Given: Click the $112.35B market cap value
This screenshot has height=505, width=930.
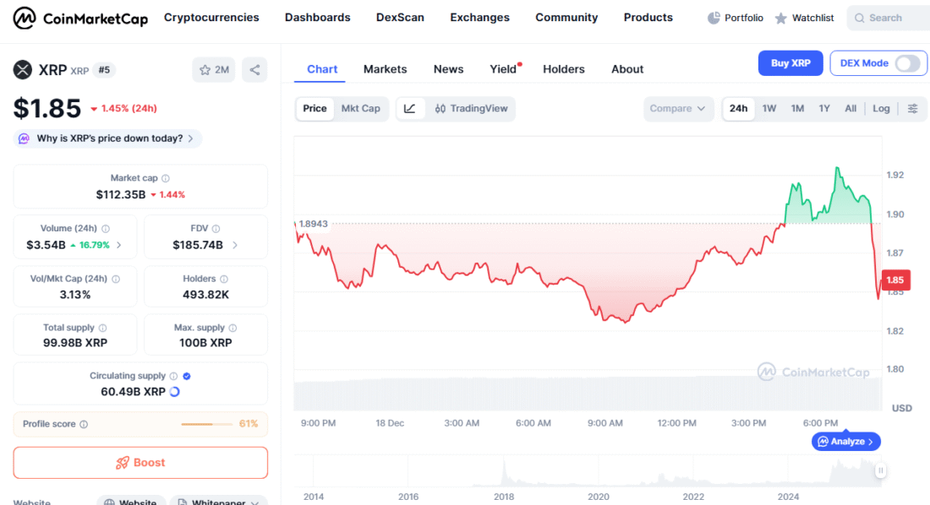Looking at the screenshot, I should tap(120, 195).
